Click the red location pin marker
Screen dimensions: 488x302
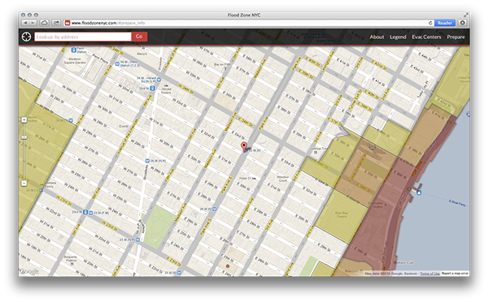coord(244,147)
